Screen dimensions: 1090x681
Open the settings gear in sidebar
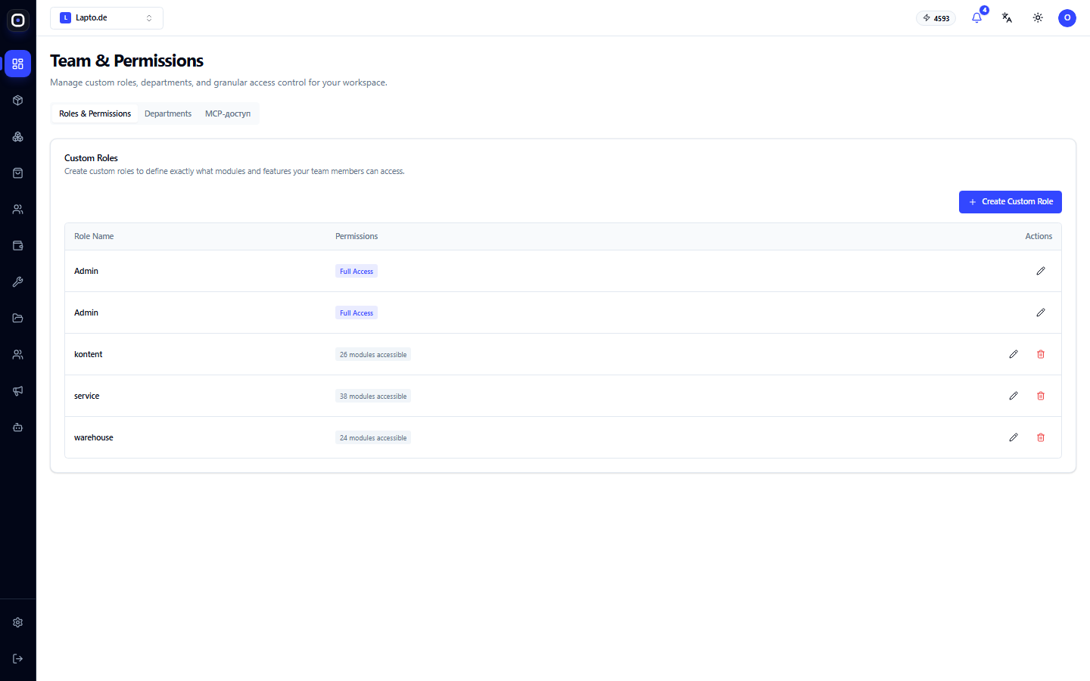(x=18, y=622)
